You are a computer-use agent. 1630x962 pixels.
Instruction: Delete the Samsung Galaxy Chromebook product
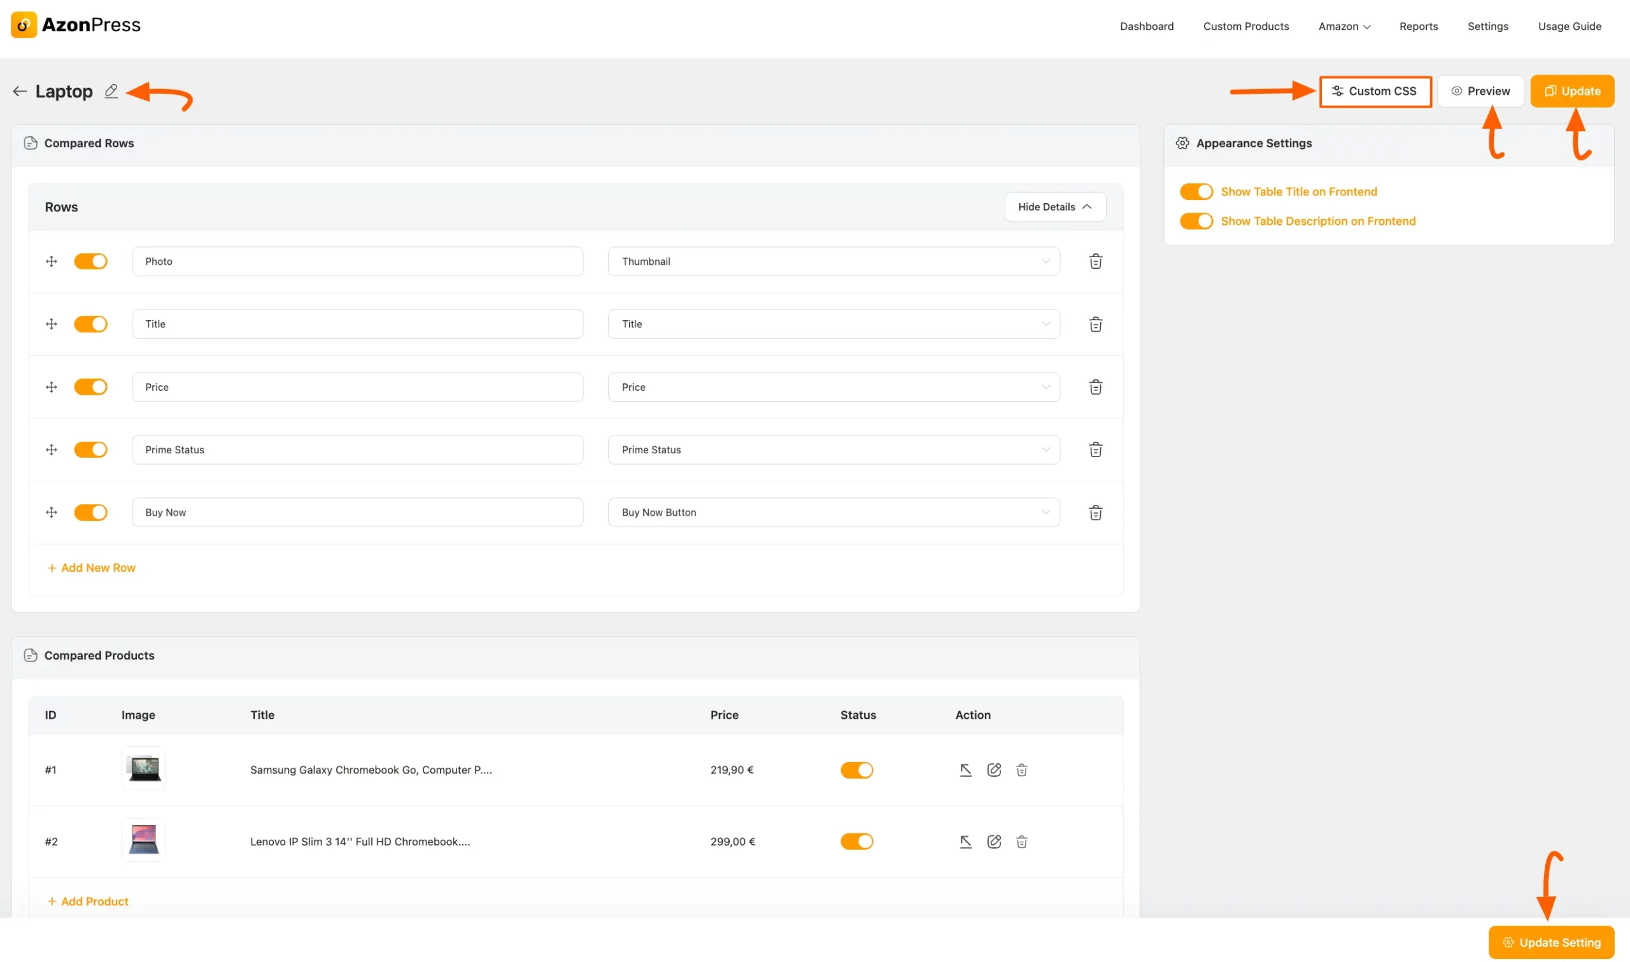[x=1022, y=770]
